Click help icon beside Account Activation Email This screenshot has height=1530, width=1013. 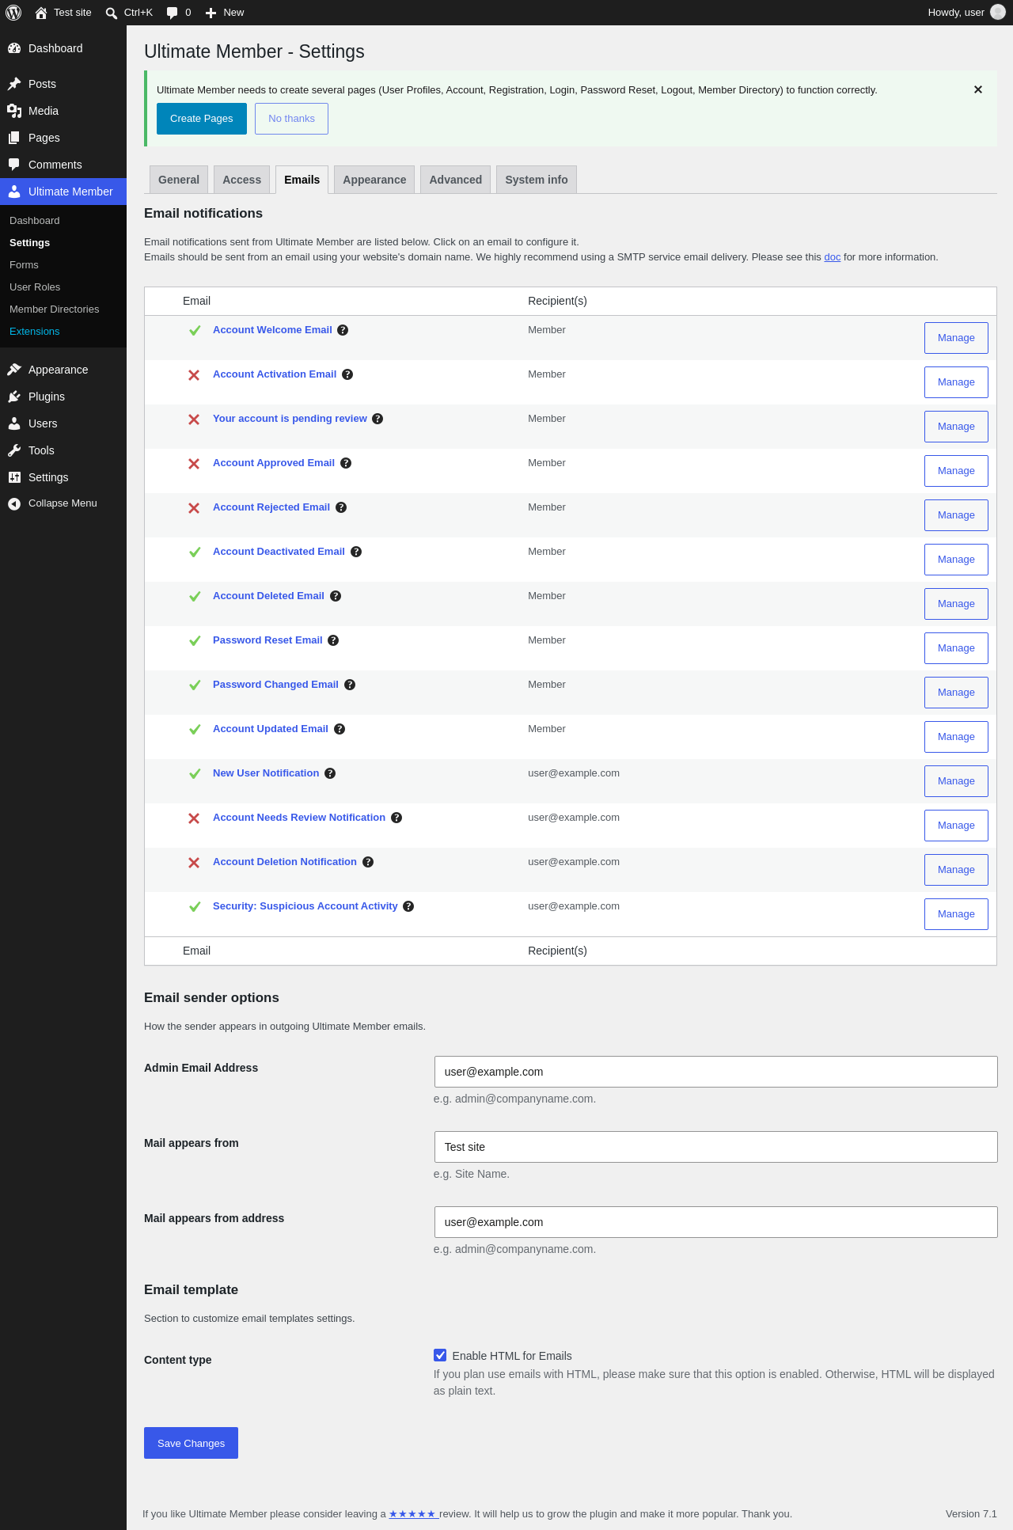[x=347, y=374]
